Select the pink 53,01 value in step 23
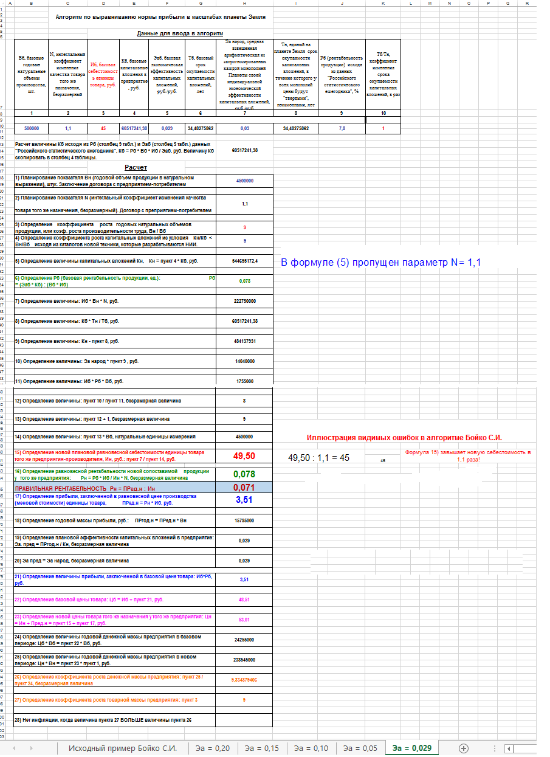The image size is (550, 757). tap(244, 620)
